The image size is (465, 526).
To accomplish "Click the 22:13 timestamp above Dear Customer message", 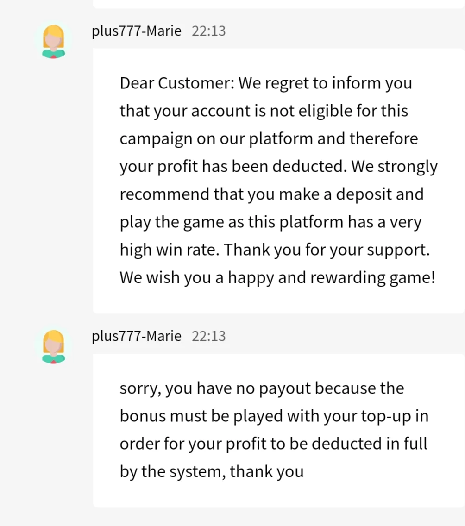I will tap(209, 31).
